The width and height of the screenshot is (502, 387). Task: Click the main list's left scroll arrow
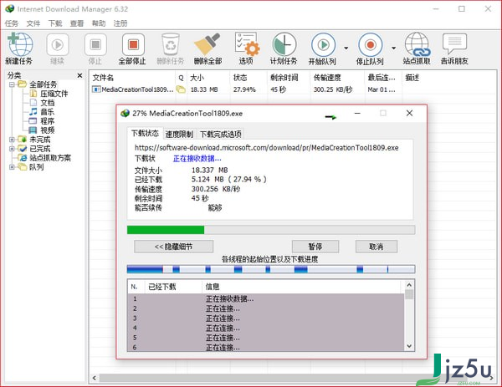coord(95,378)
